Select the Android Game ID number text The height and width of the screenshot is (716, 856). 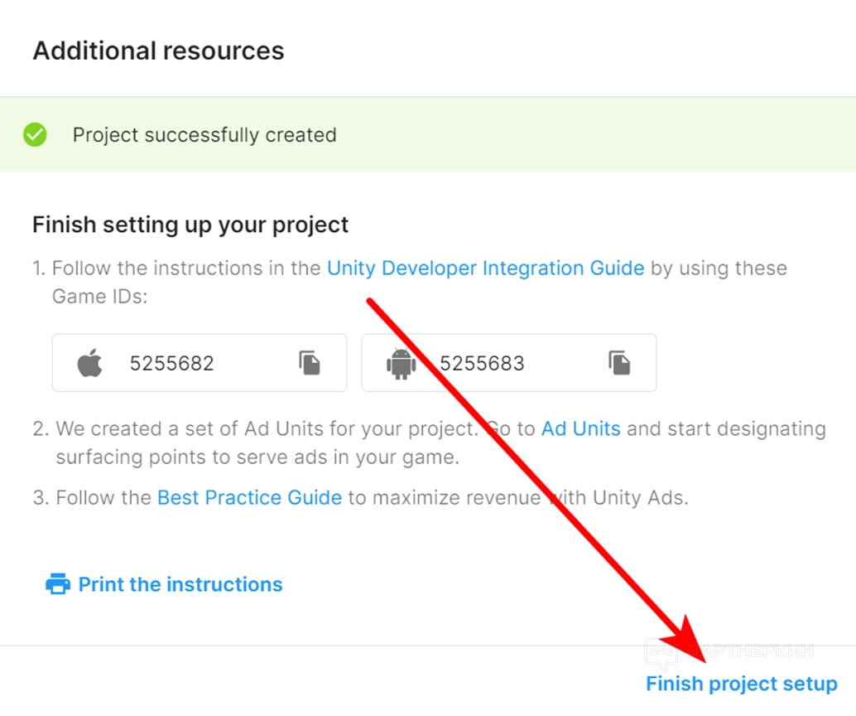[482, 363]
